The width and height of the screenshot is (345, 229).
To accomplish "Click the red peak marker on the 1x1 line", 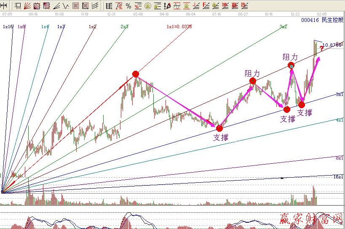I will [135, 74].
